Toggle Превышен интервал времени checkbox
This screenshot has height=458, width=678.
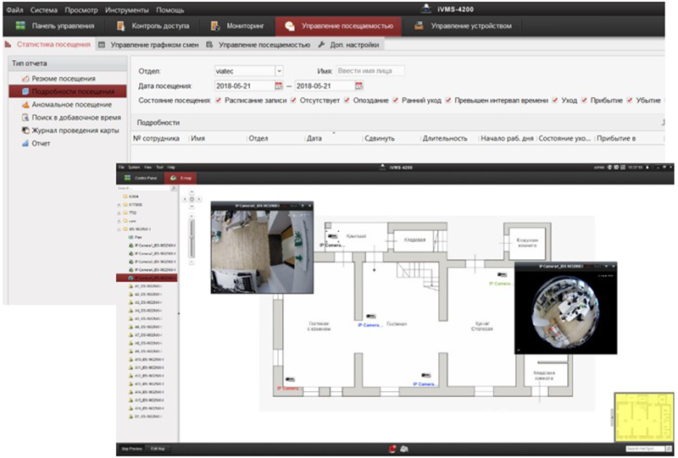[x=448, y=100]
